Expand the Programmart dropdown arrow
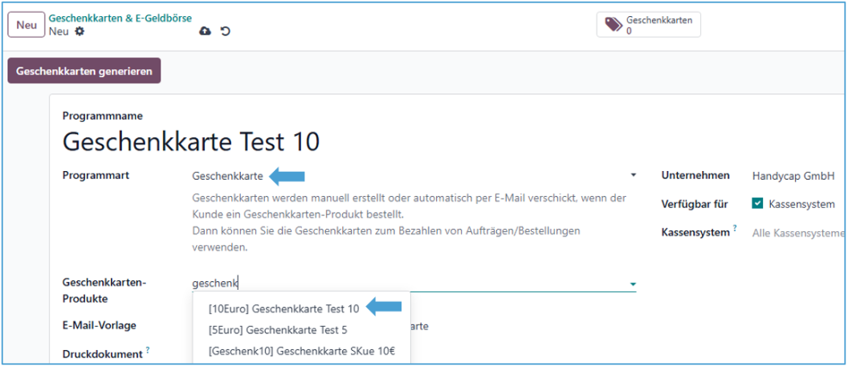This screenshot has width=848, height=367. 633,175
